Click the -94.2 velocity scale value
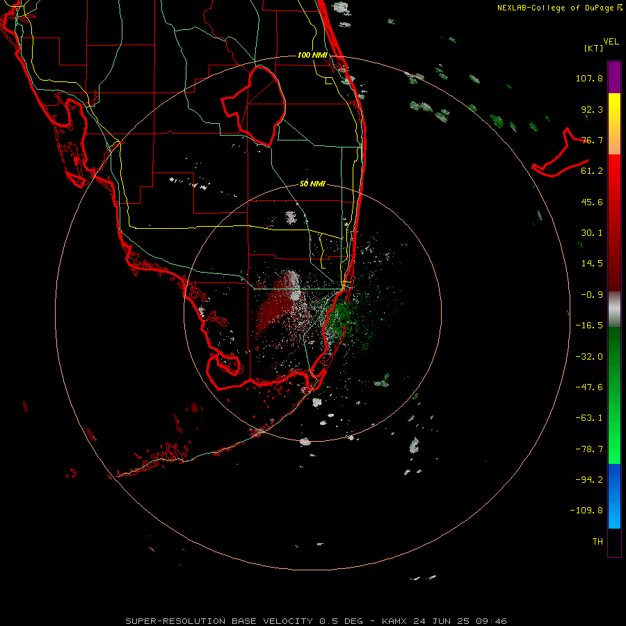This screenshot has height=626, width=626. tap(589, 479)
